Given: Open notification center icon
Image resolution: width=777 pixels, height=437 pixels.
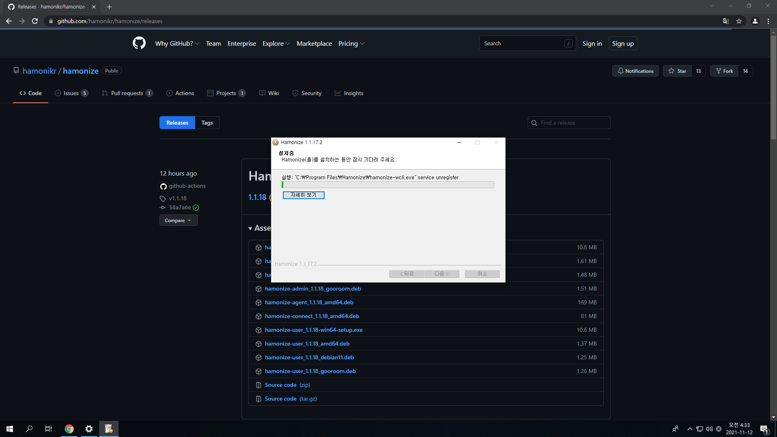Looking at the screenshot, I should pos(764,429).
